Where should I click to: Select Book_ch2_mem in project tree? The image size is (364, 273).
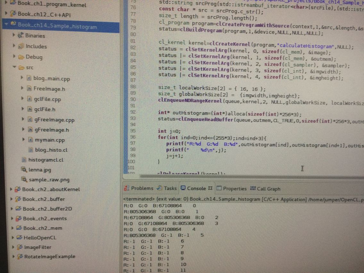click(43, 228)
